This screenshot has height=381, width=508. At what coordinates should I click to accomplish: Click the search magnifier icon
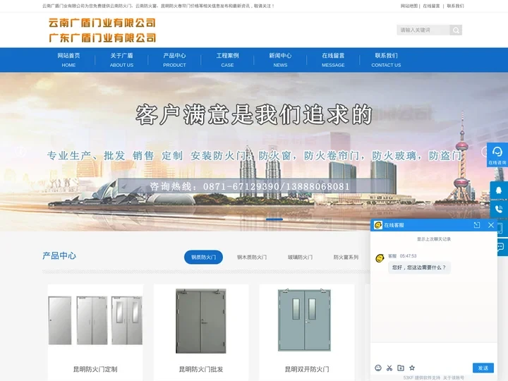click(456, 30)
